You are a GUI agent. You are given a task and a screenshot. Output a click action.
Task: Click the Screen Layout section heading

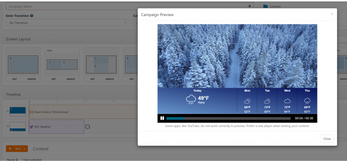[18, 39]
